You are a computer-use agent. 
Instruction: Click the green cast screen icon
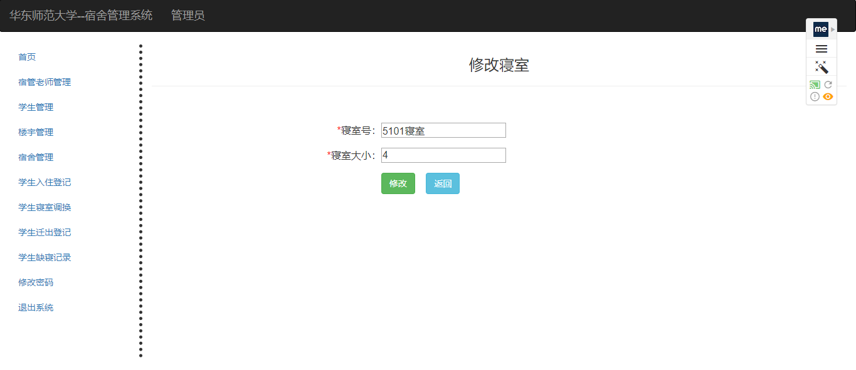[x=815, y=85]
